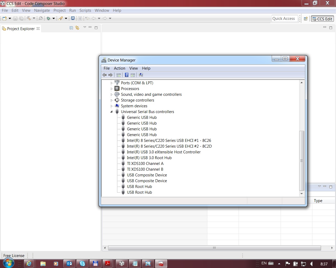
Task: Select Intel(R) USB 3.0 Root Hub
Action: click(149, 158)
